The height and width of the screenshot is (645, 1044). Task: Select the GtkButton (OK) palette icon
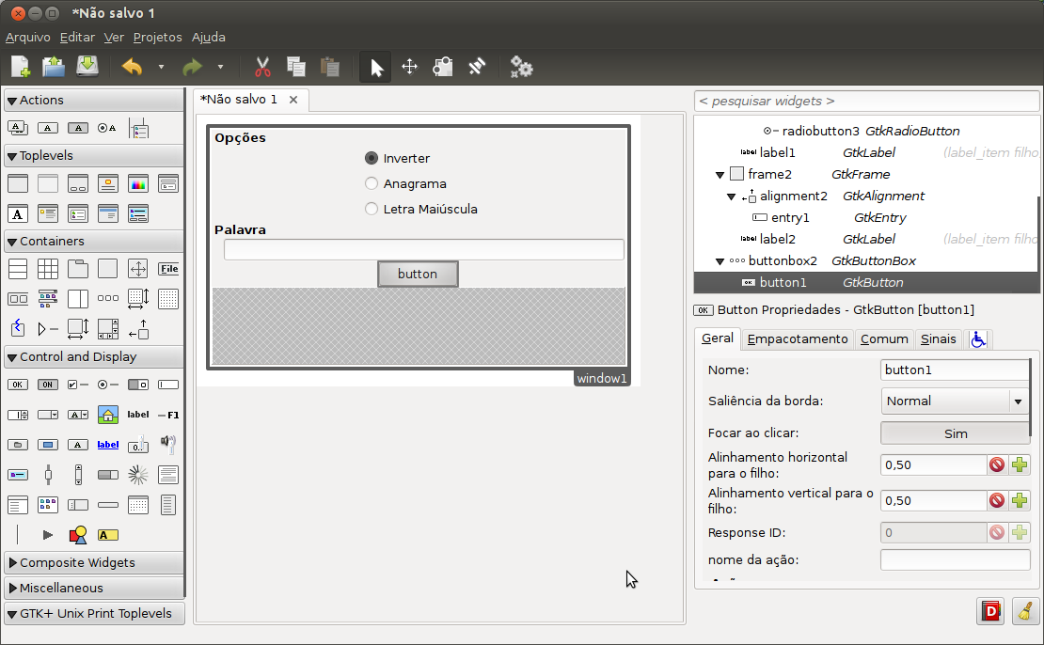(17, 385)
